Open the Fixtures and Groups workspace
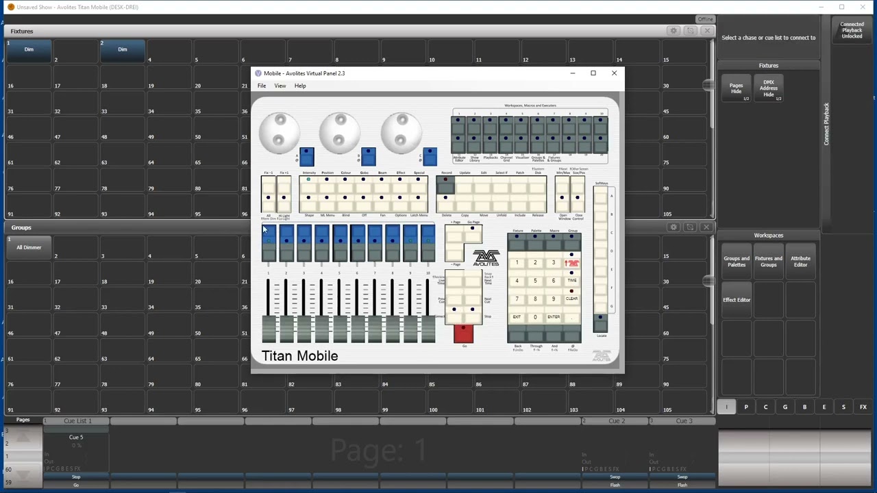This screenshot has height=493, width=877. pos(769,262)
